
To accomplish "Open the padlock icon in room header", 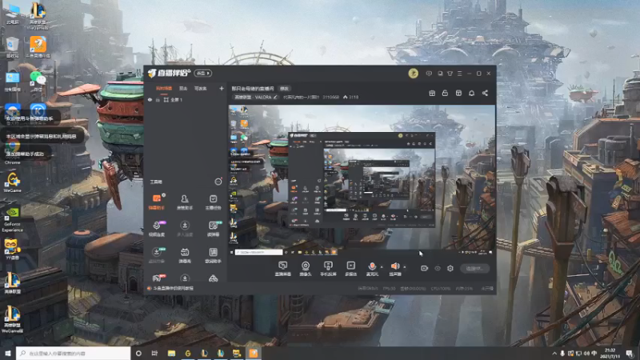I will [x=445, y=93].
